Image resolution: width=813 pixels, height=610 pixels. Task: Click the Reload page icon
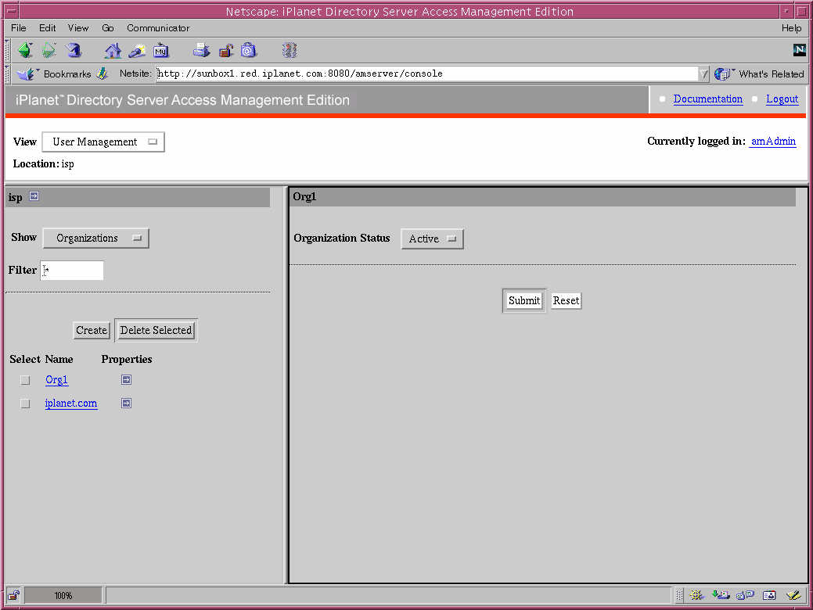tap(73, 50)
